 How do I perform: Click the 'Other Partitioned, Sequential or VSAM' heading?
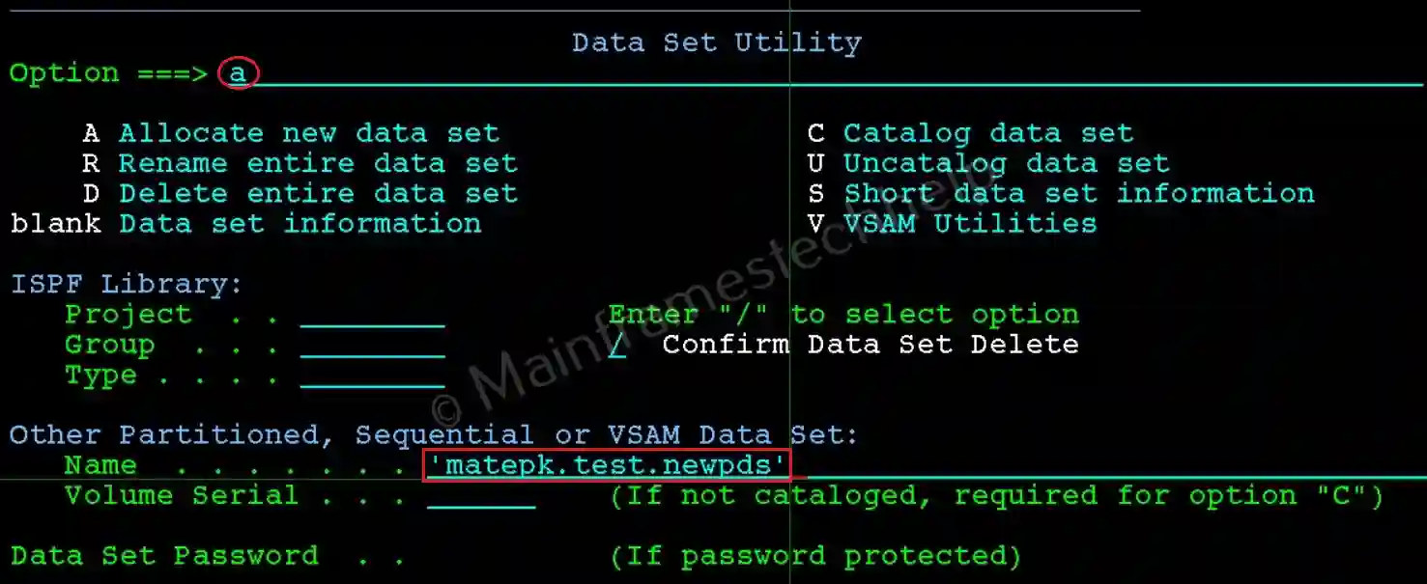[434, 435]
